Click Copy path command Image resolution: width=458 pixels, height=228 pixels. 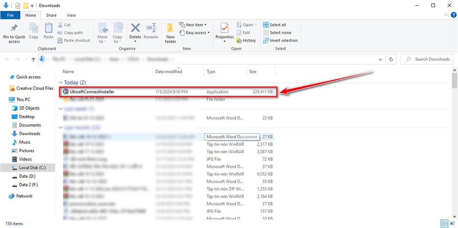[x=70, y=33]
